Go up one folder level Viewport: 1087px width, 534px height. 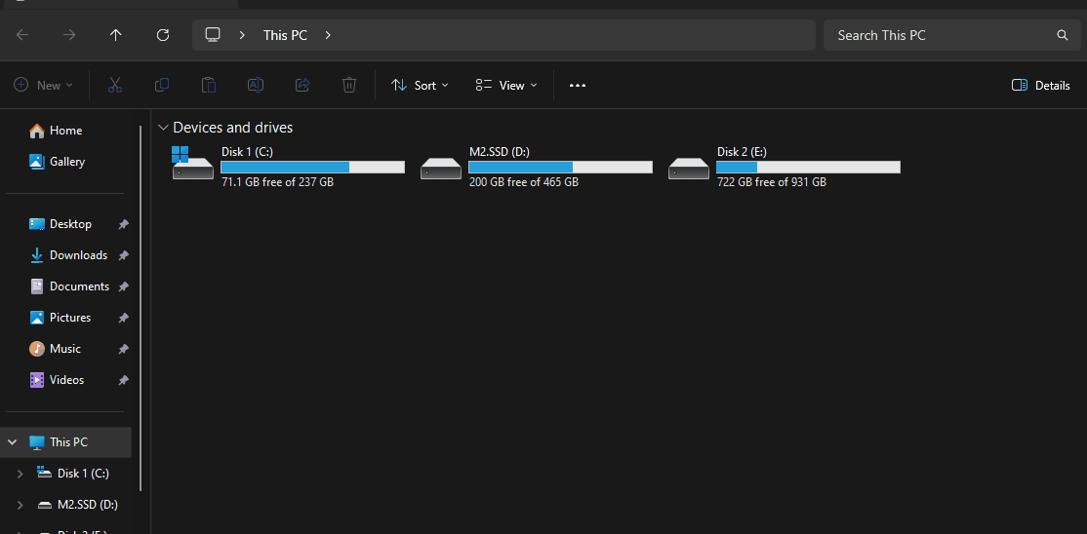[x=116, y=35]
